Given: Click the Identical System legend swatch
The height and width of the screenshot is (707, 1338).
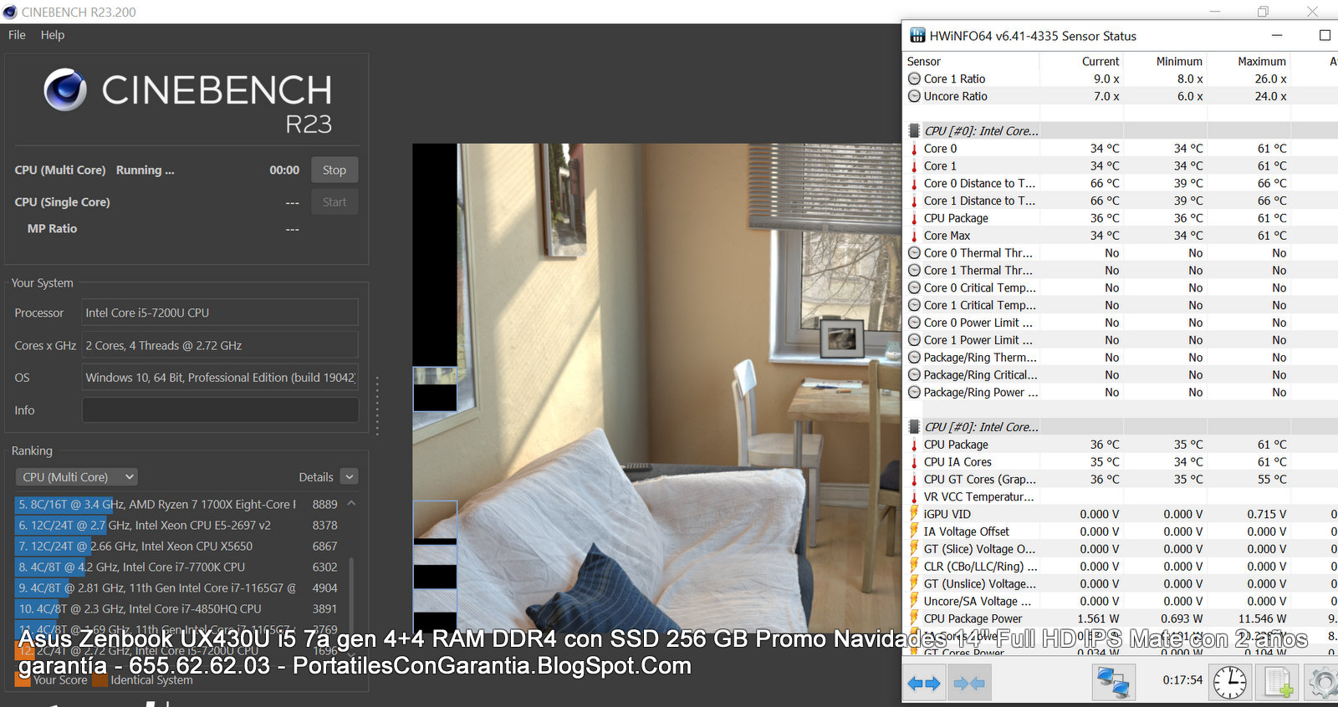Looking at the screenshot, I should point(100,680).
